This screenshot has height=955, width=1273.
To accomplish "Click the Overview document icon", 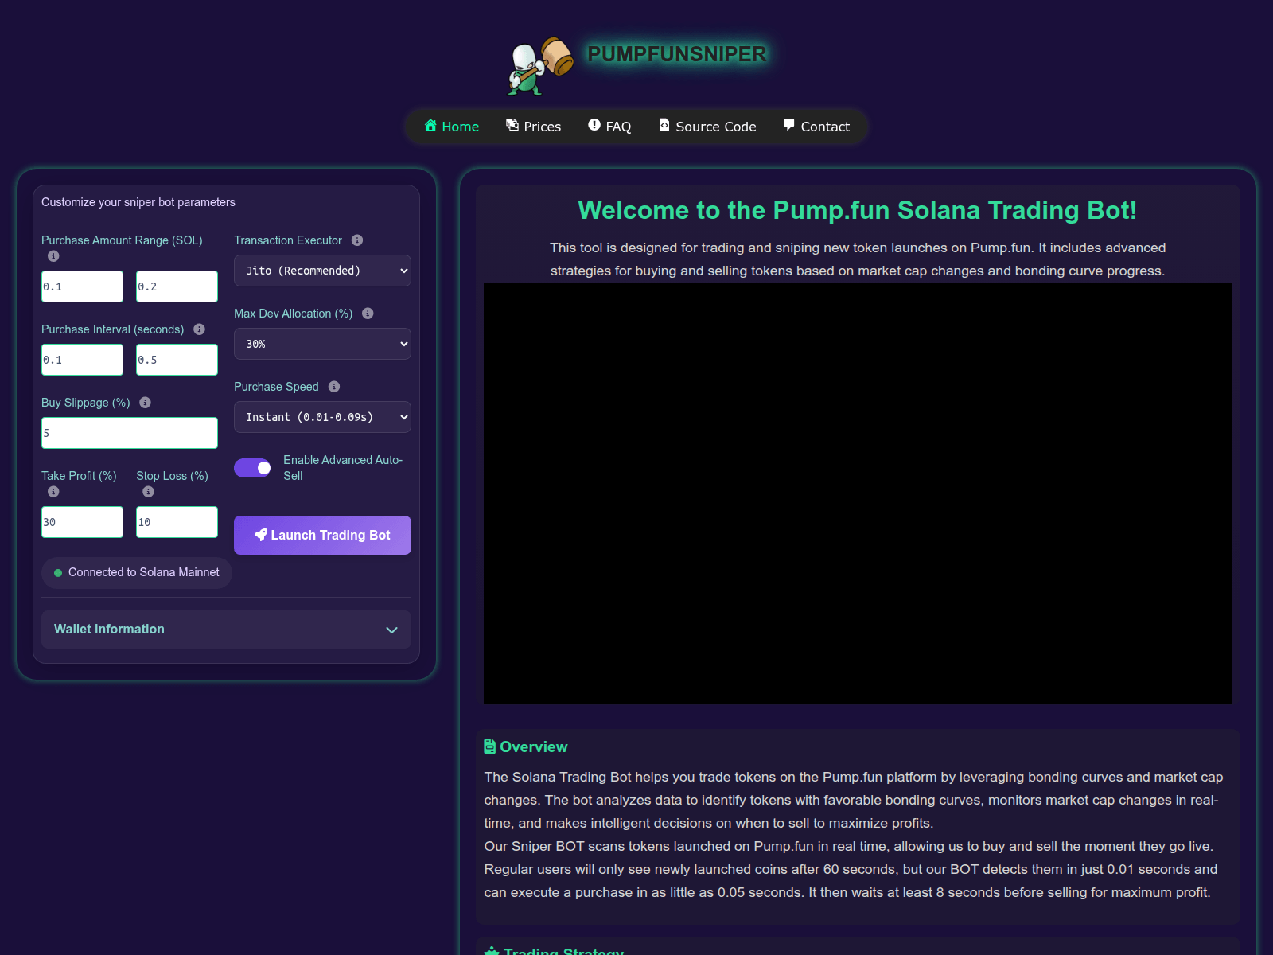I will click(490, 746).
